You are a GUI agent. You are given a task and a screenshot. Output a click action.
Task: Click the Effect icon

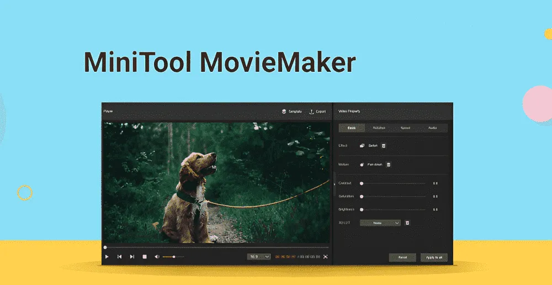(x=362, y=145)
